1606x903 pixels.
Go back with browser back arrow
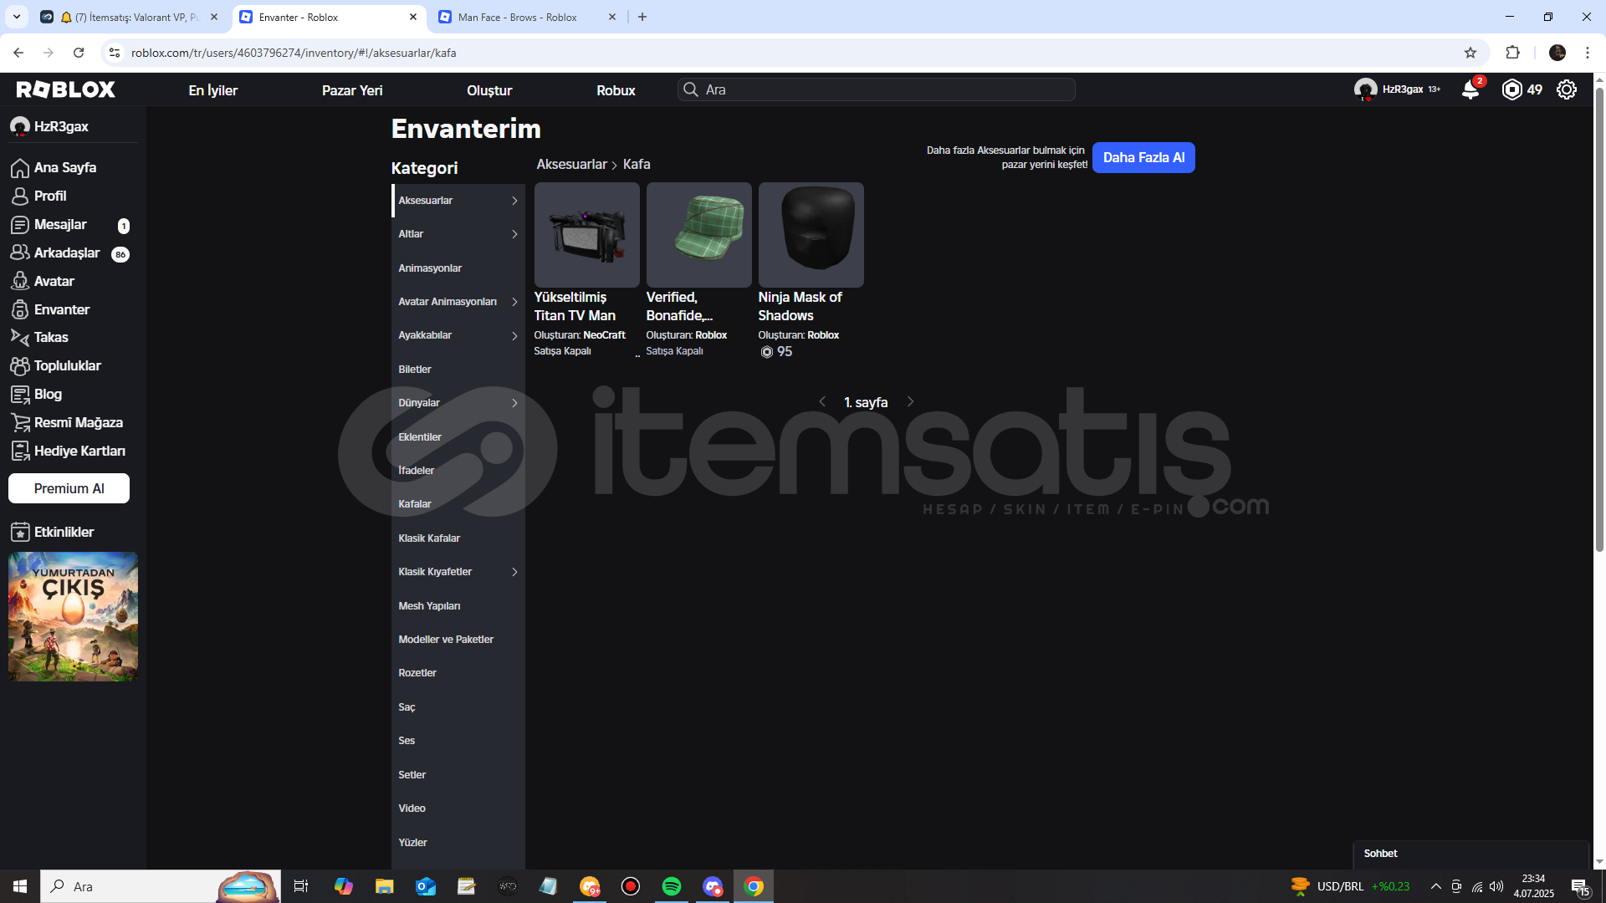[x=18, y=53]
